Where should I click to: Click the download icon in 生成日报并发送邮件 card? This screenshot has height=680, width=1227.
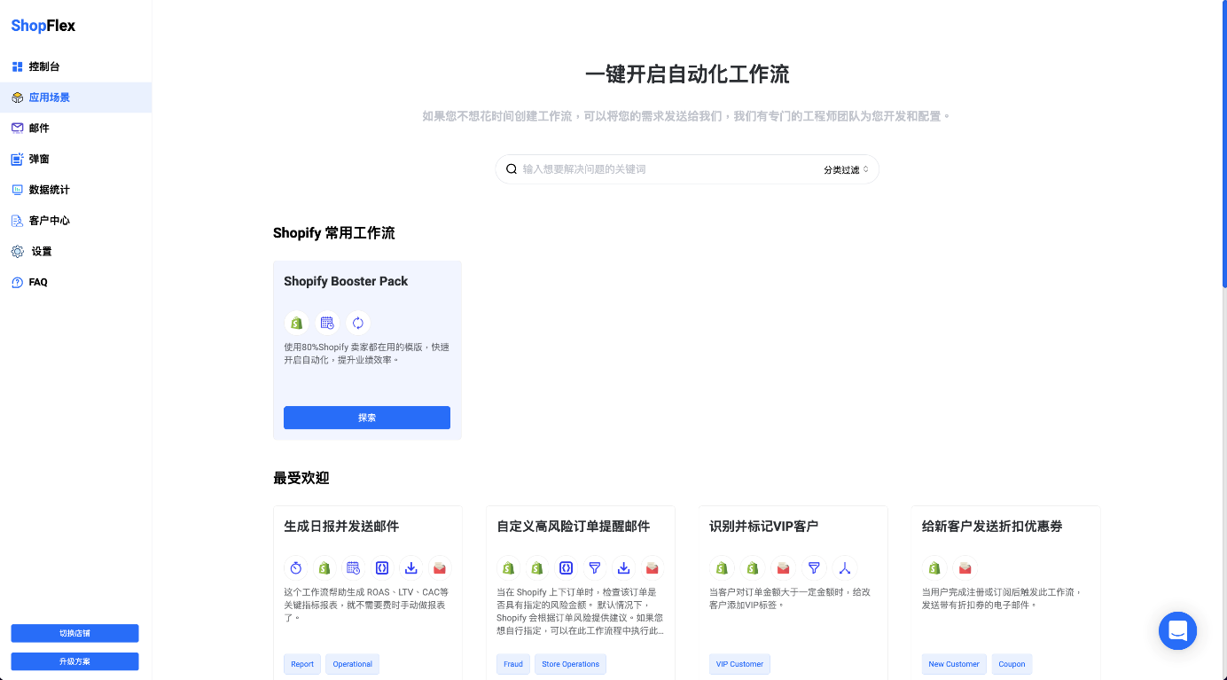410,567
